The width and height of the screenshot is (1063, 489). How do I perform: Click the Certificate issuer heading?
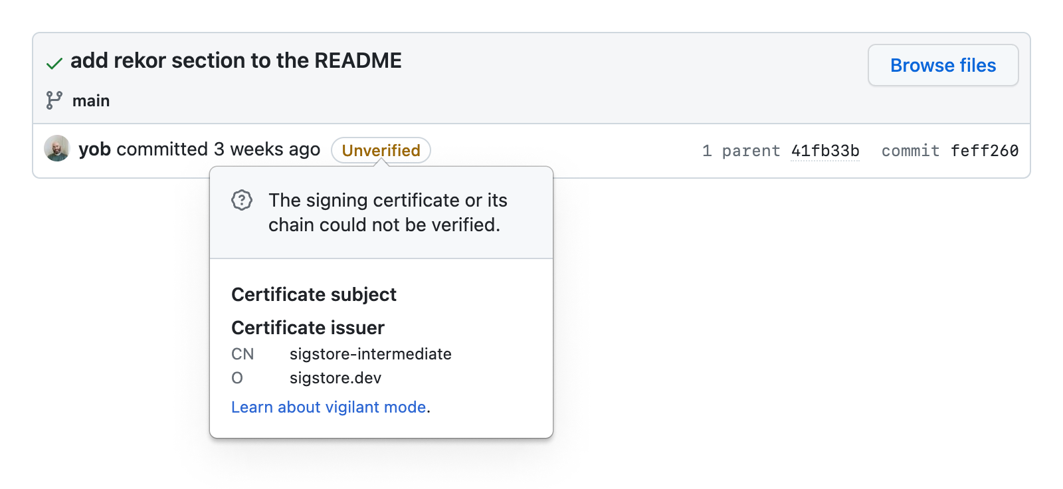point(308,328)
